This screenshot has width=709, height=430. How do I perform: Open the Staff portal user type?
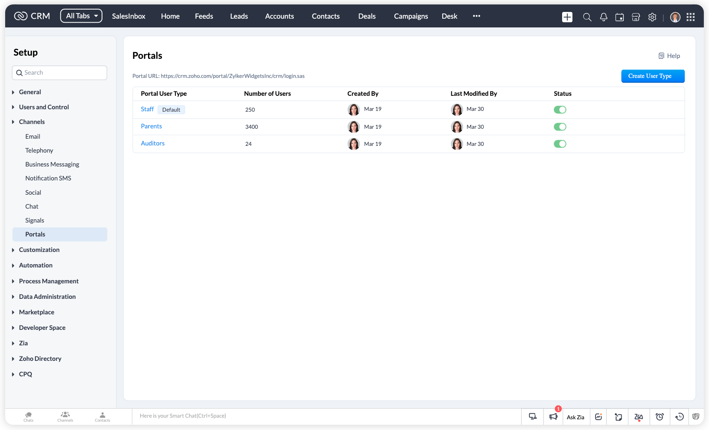click(x=147, y=109)
